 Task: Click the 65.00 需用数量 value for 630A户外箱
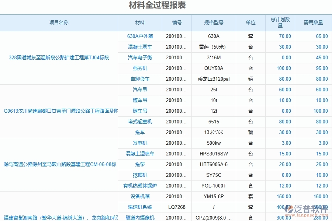point(323,36)
